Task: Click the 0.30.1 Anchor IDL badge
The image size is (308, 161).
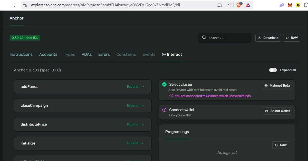Action: click(x=25, y=38)
